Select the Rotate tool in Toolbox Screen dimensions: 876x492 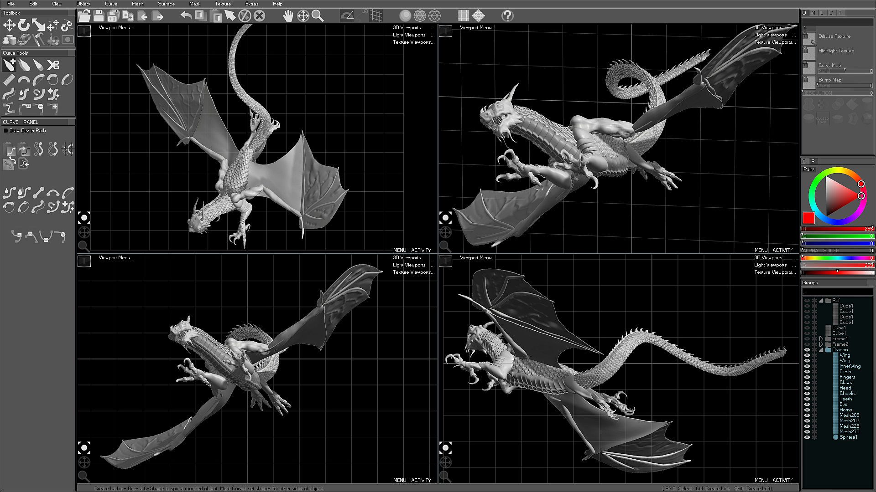(x=24, y=26)
